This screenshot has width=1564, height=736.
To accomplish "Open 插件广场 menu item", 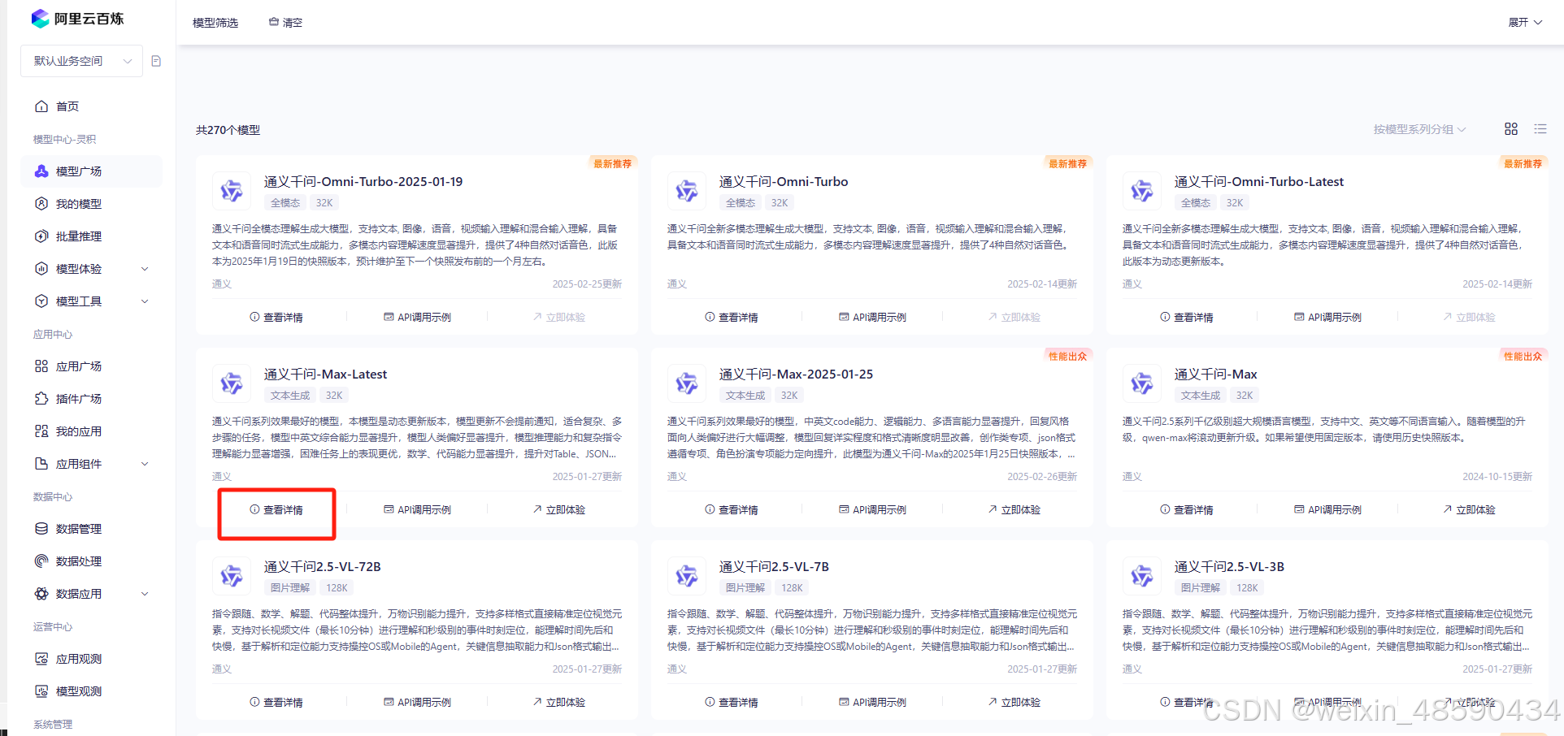I will coord(91,399).
